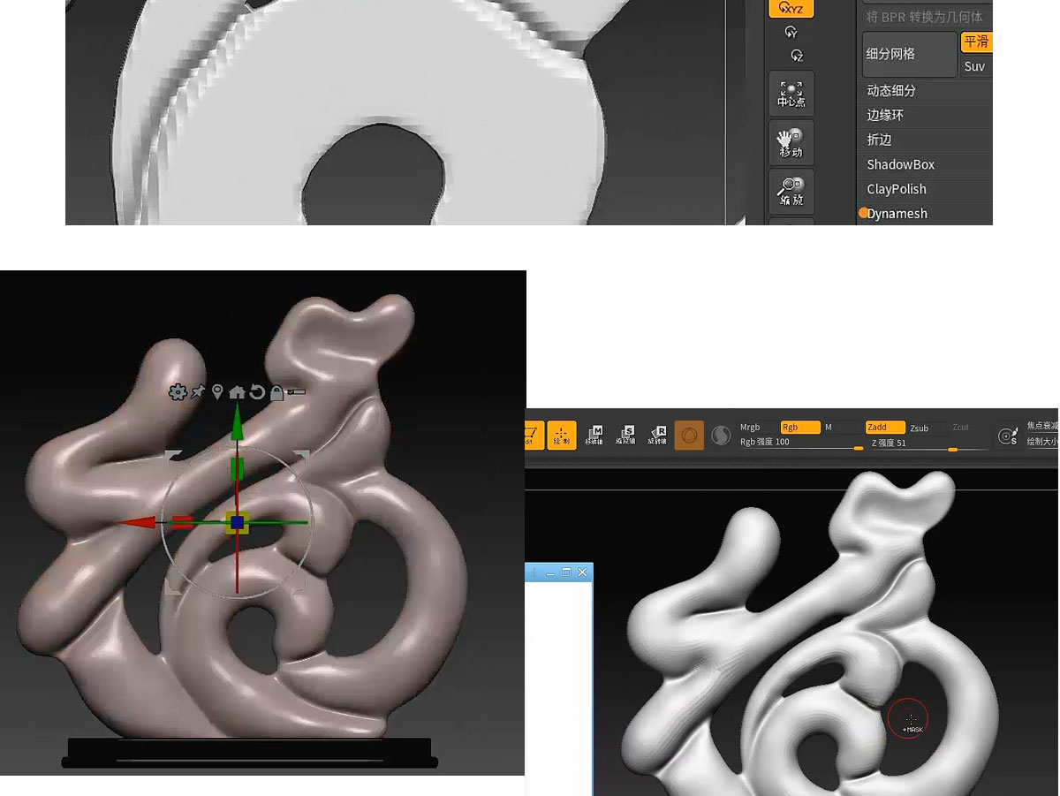Toggle the Suv option
The height and width of the screenshot is (796, 1060).
976,66
